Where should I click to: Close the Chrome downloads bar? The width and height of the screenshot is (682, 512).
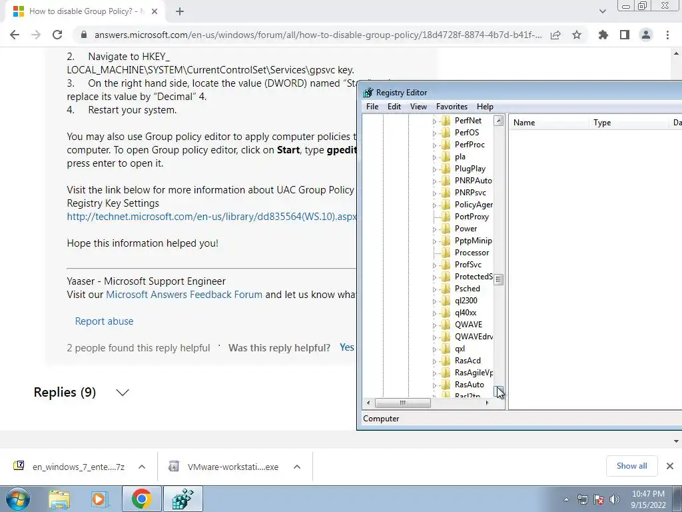click(670, 466)
